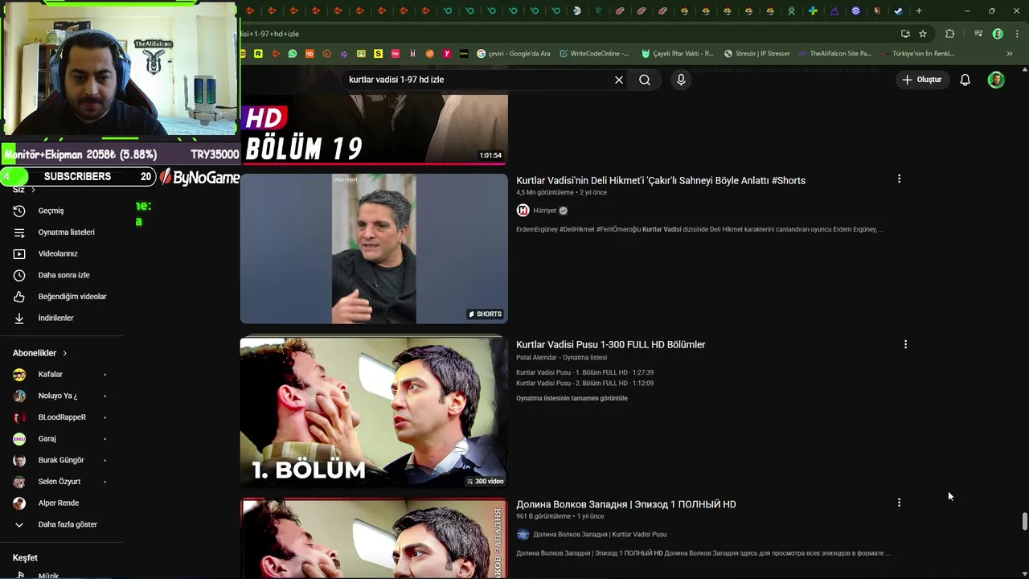Open Burak Güngör subscription

[x=60, y=460]
